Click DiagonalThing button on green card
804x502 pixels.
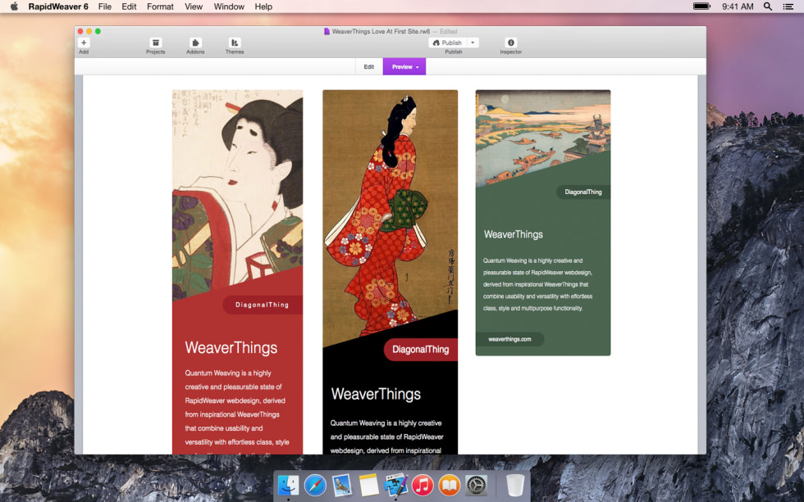pyautogui.click(x=583, y=192)
